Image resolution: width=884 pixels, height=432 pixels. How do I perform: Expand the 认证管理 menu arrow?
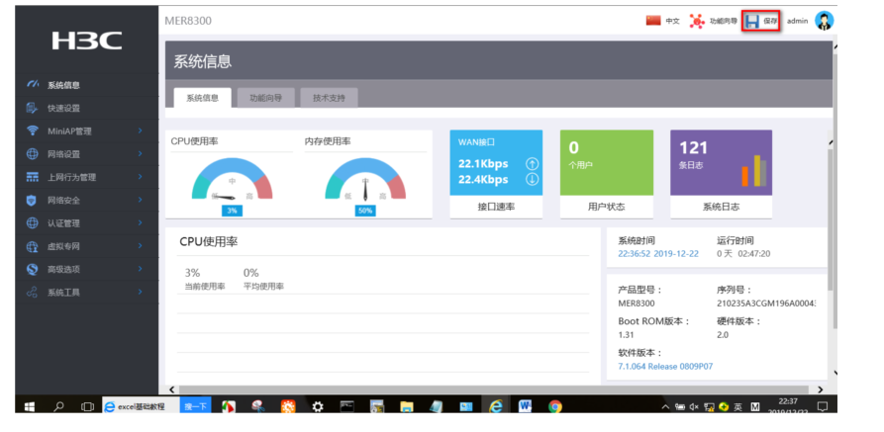[140, 223]
